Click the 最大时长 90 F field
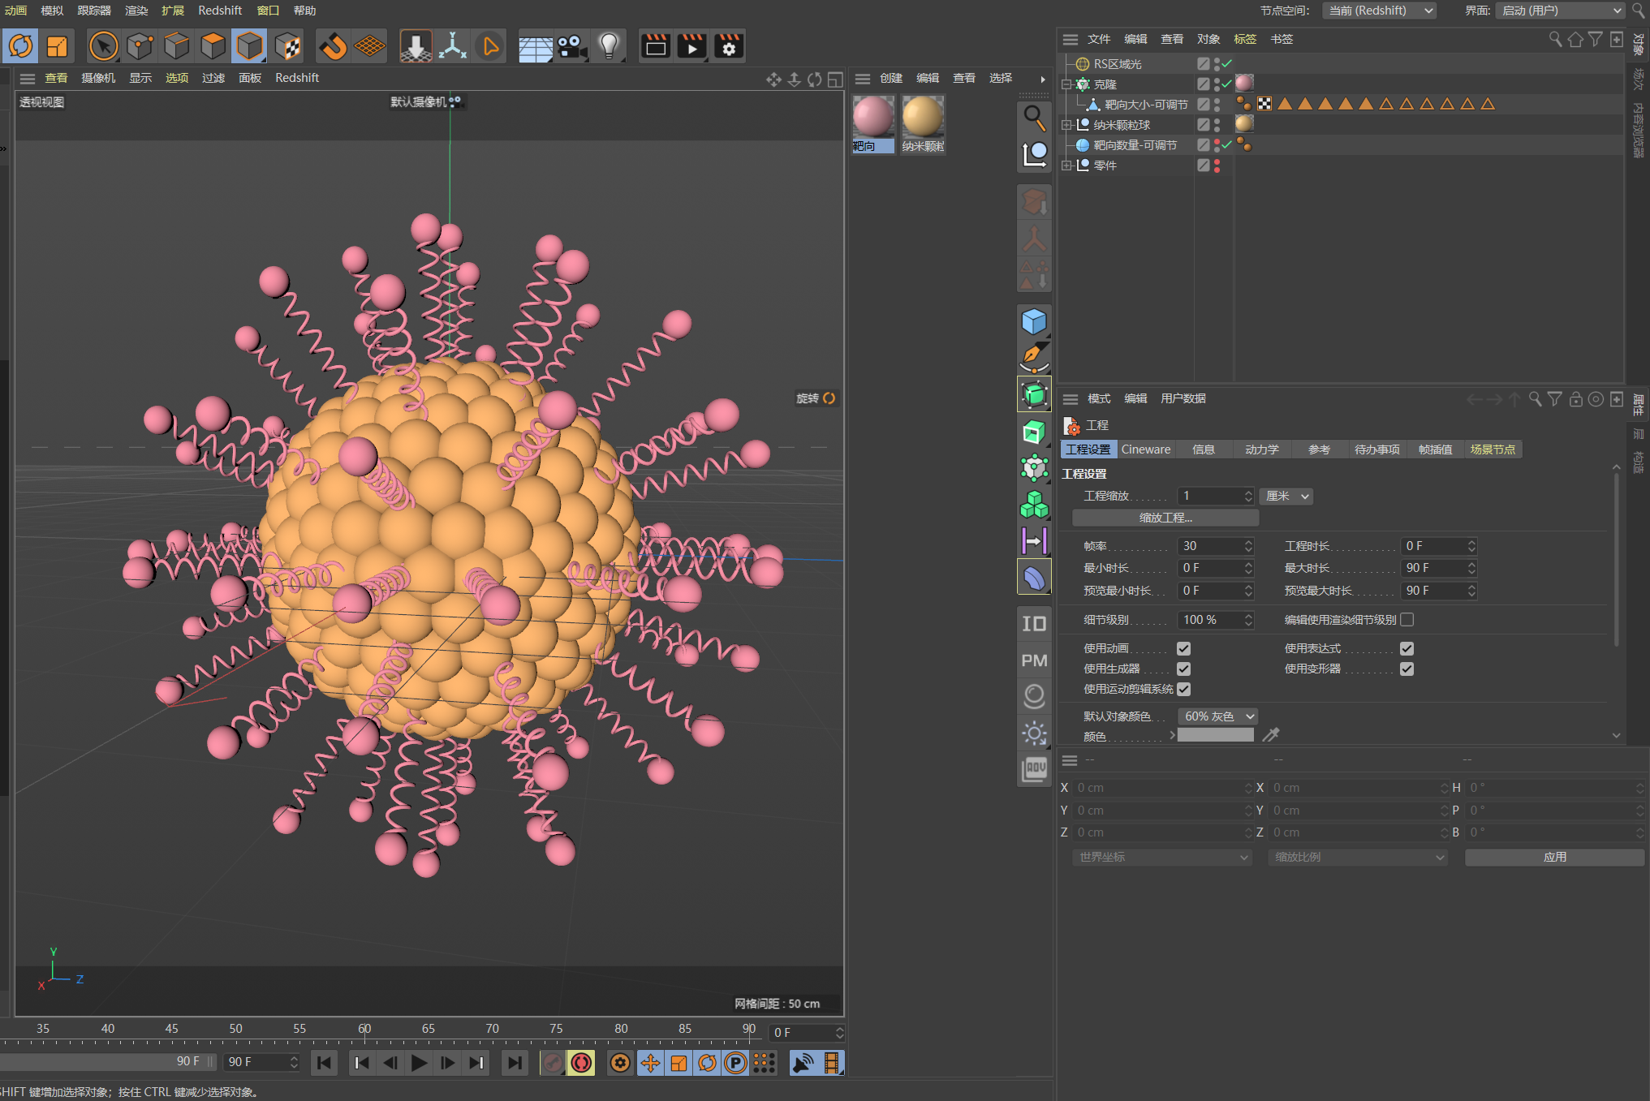1650x1101 pixels. (x=1439, y=568)
